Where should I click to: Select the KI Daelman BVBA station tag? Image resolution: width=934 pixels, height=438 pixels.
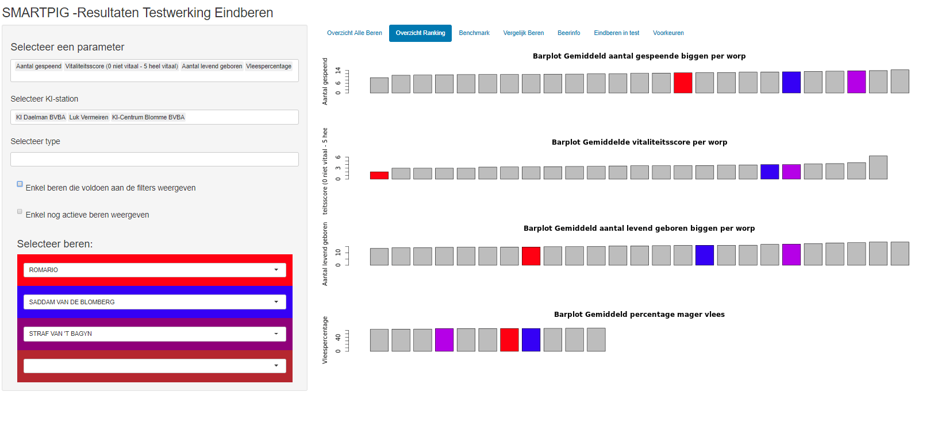pos(40,117)
